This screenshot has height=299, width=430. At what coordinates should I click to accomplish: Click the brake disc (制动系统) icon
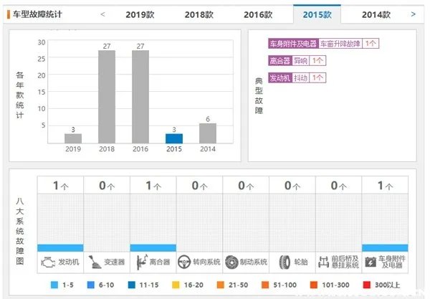[x=231, y=262]
